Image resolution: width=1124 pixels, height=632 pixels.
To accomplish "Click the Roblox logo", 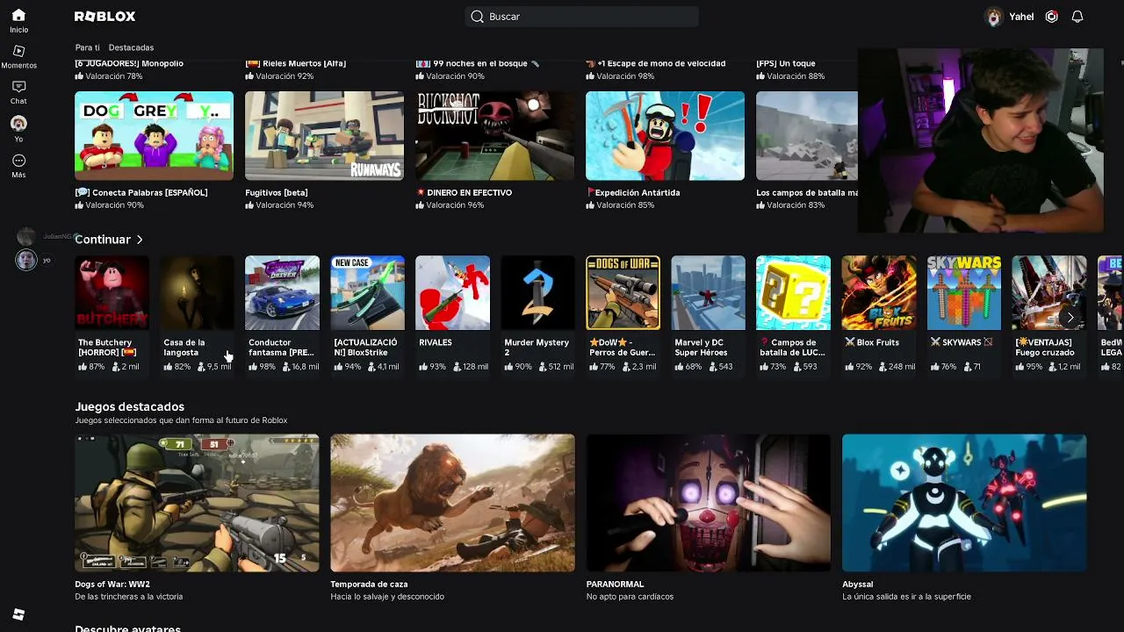I will tap(104, 17).
